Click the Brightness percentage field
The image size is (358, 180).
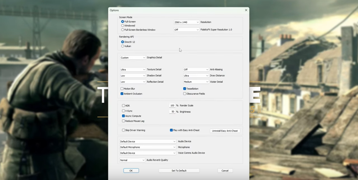pos(172,112)
